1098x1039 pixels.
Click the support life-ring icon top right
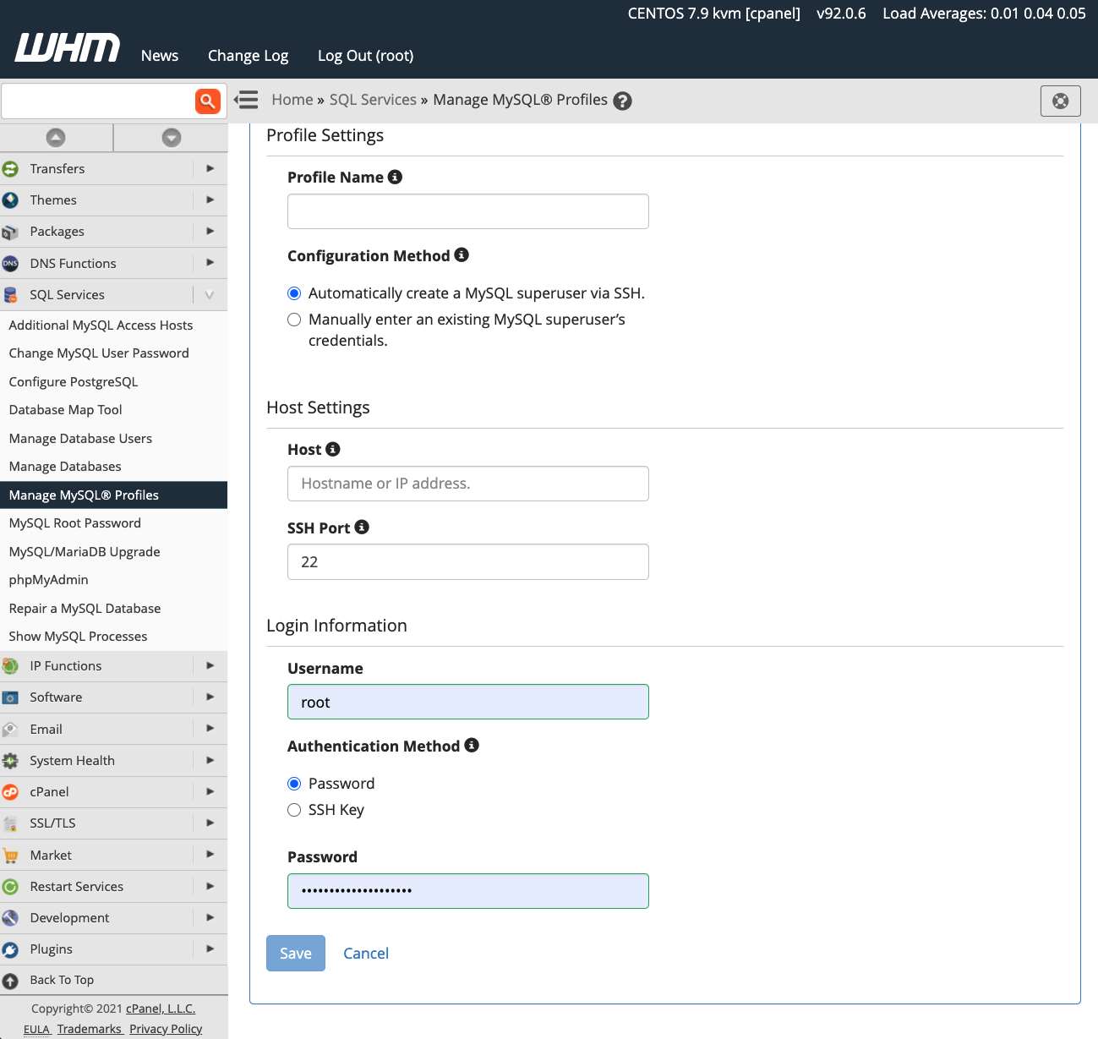coord(1060,100)
